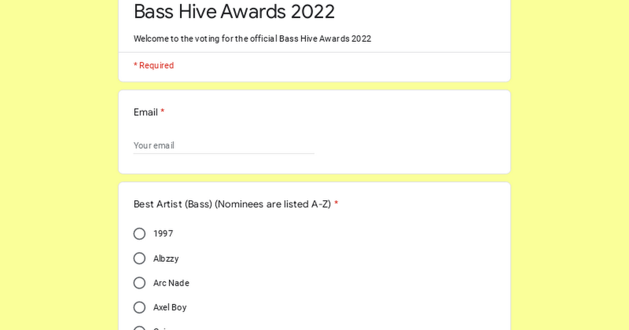Click the red Required notice text
Image resolution: width=629 pixels, height=330 pixels.
(x=154, y=65)
